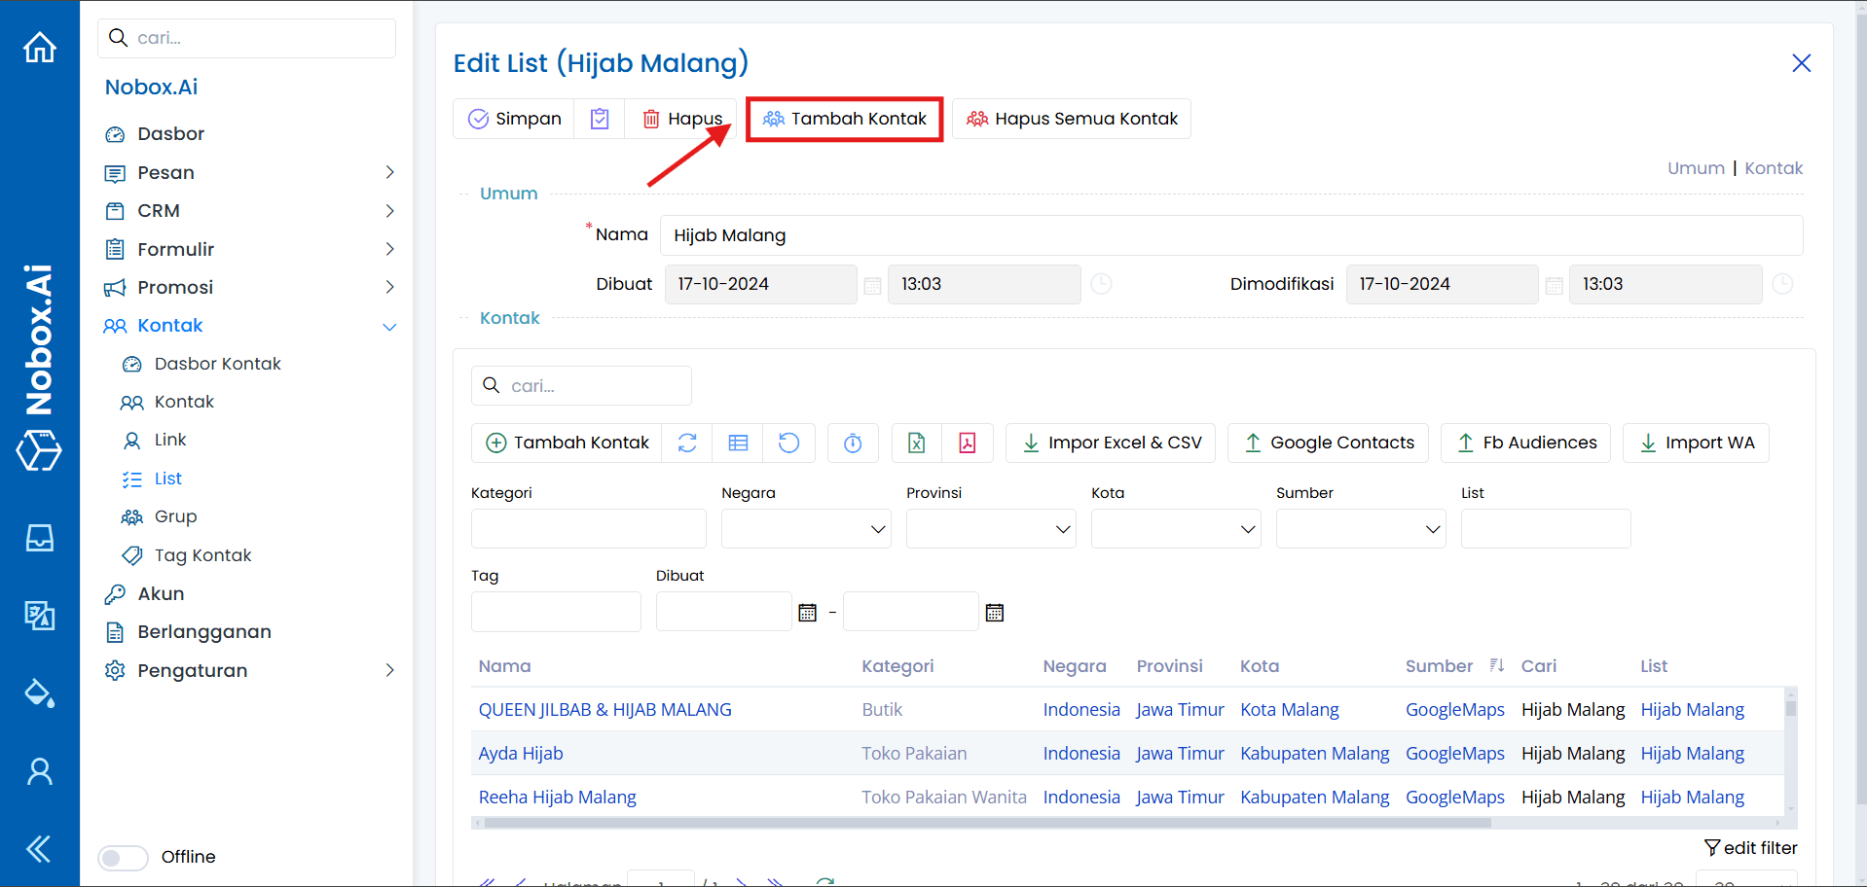Select the translate icon on the left rail

39,616
